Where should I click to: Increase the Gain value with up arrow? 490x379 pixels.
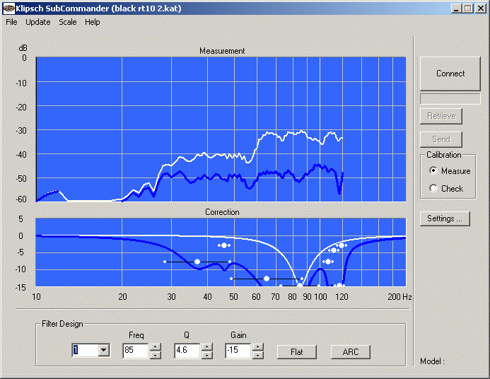click(x=257, y=346)
